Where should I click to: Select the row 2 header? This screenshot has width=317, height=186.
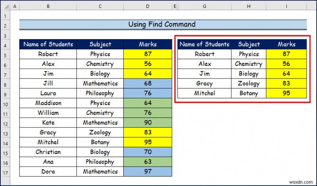pyautogui.click(x=5, y=24)
